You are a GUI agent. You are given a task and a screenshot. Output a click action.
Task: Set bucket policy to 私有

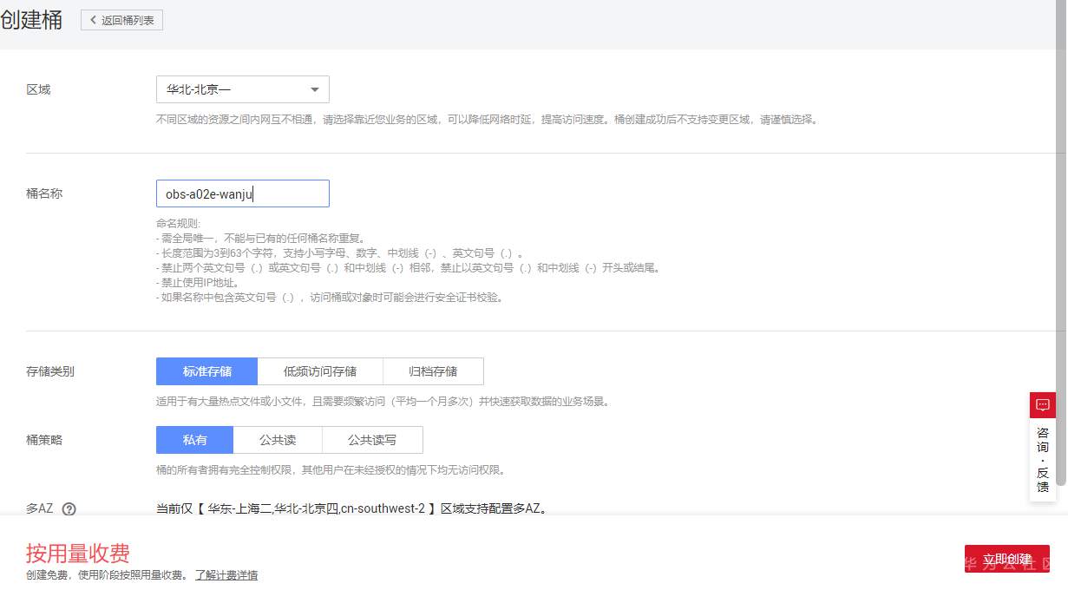pos(195,440)
